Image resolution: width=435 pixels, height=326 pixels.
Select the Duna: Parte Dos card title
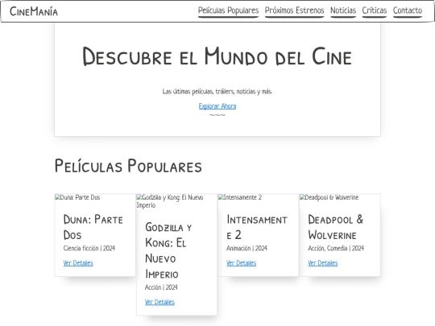(93, 227)
